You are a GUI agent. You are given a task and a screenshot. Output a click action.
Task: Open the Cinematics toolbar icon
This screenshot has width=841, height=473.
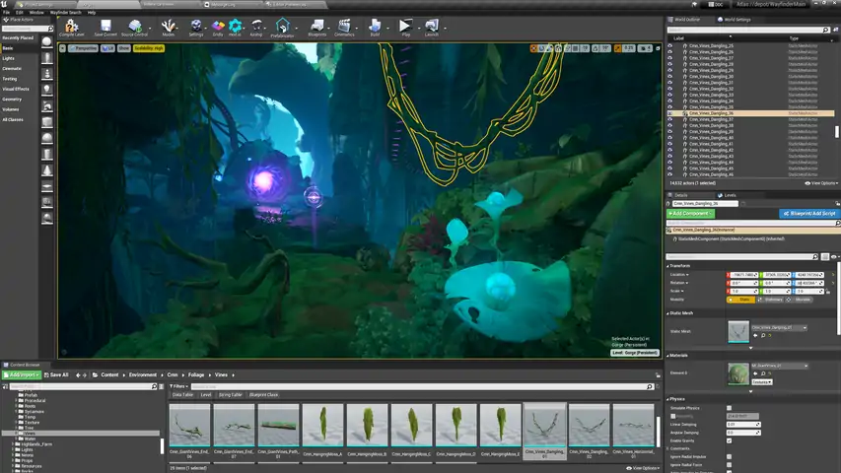pyautogui.click(x=344, y=27)
